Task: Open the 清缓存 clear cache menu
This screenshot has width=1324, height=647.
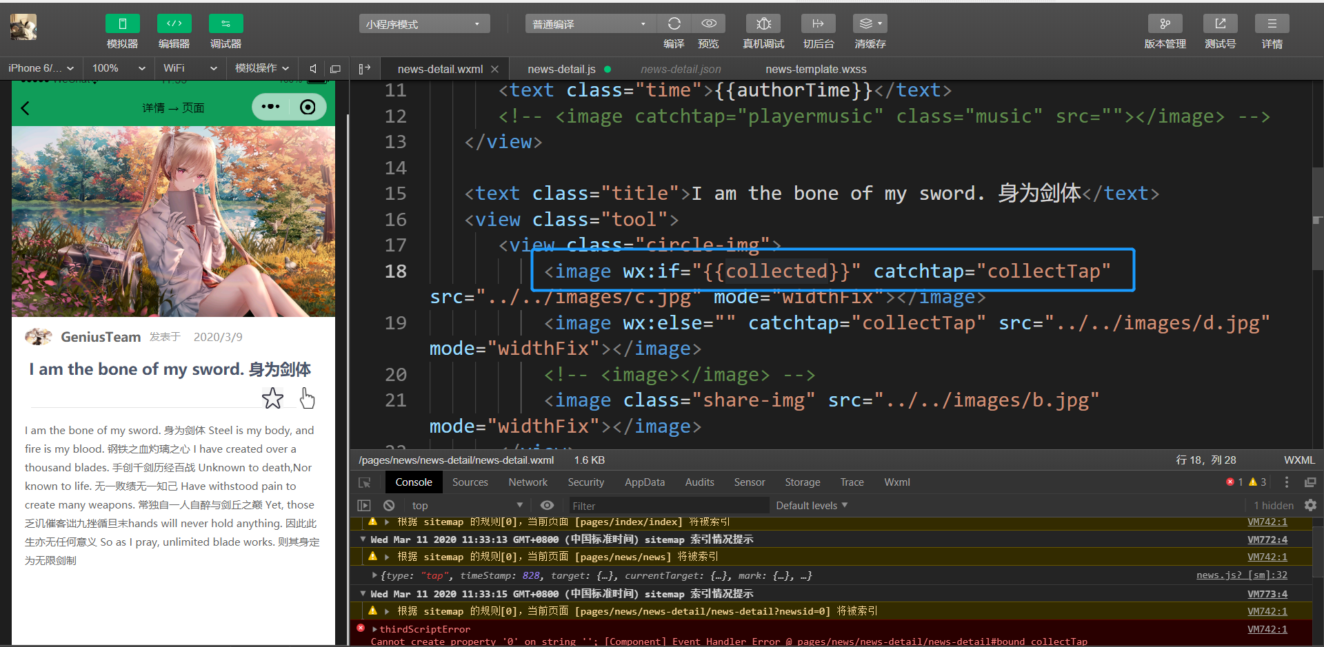Action: coord(870,23)
